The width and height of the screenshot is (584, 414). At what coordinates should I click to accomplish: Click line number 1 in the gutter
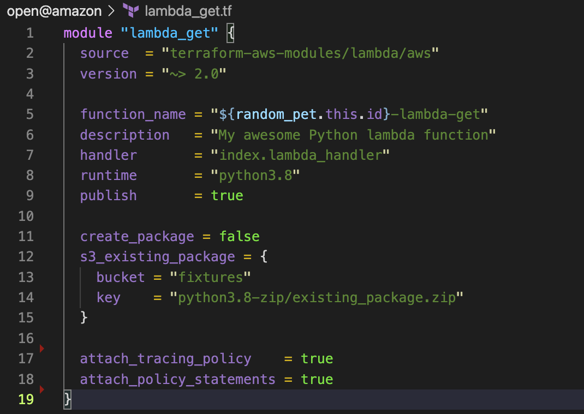click(29, 33)
